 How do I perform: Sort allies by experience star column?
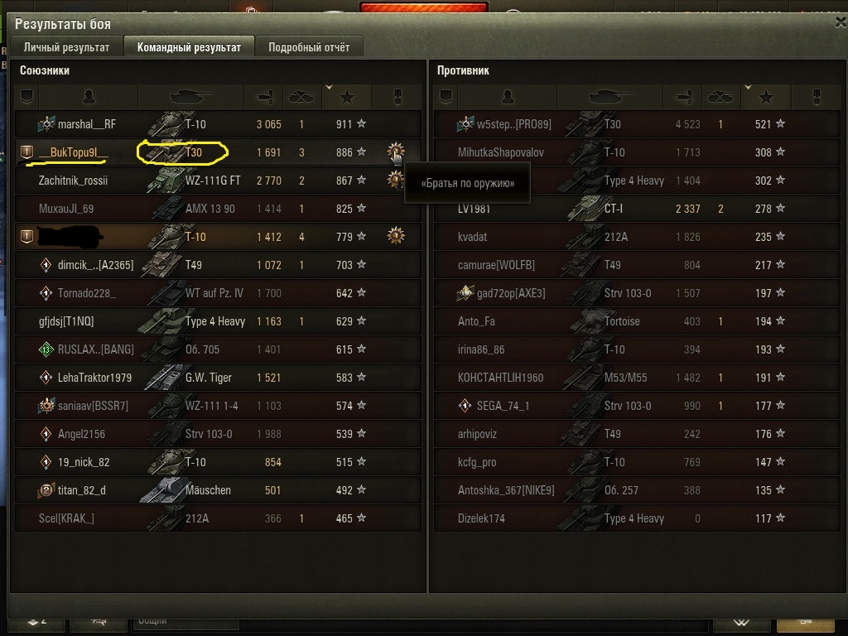347,98
